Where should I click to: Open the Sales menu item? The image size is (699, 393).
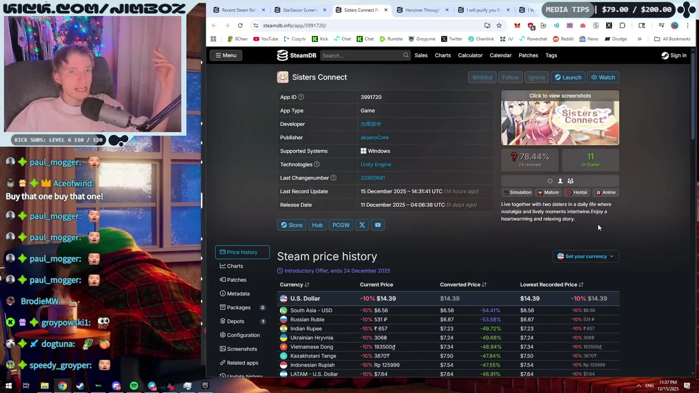(x=421, y=55)
